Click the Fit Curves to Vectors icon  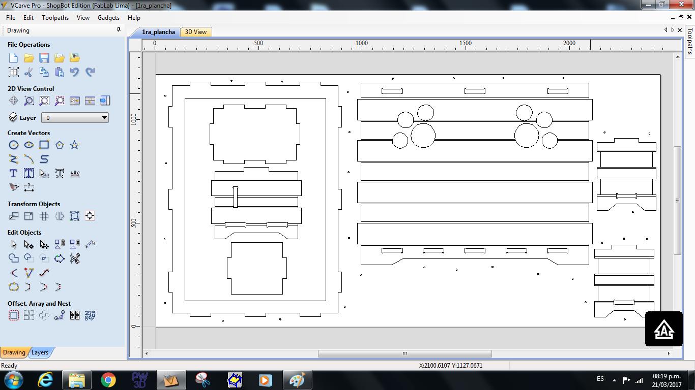tap(44, 273)
